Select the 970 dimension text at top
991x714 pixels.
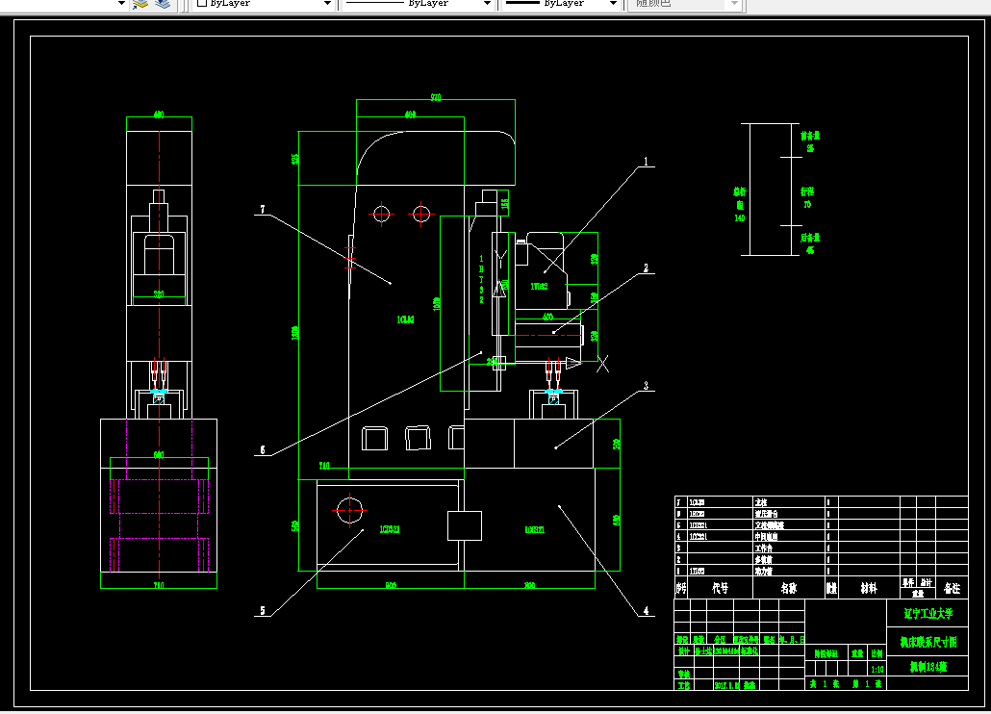click(x=436, y=97)
